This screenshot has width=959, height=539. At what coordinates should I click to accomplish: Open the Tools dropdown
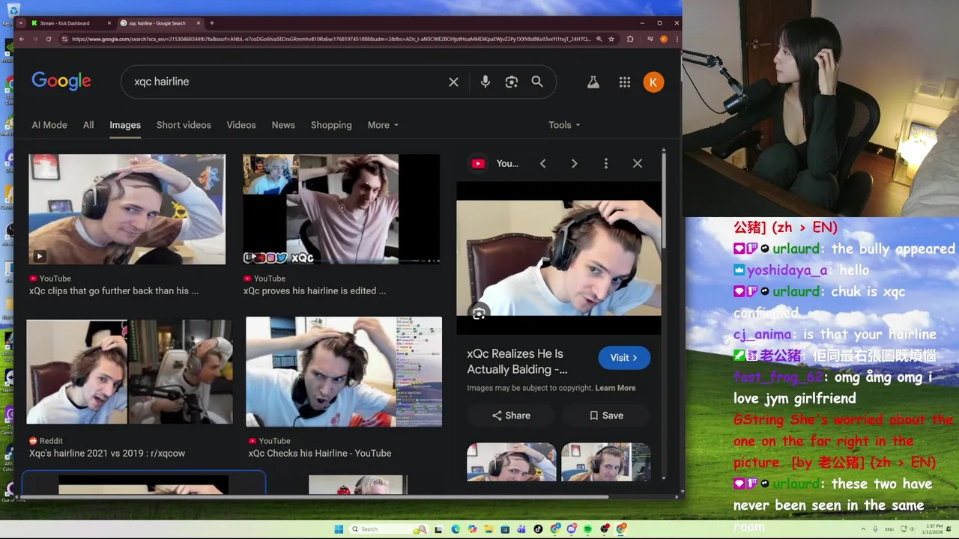point(564,125)
